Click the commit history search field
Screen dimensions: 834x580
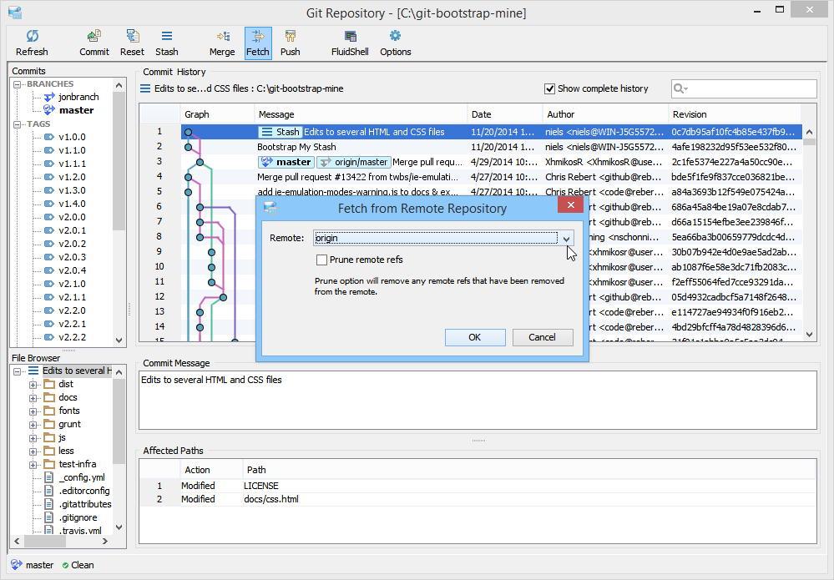pos(744,88)
